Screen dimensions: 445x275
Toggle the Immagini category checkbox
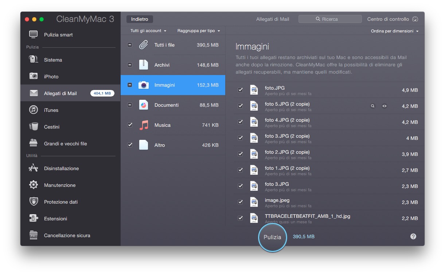click(x=130, y=85)
